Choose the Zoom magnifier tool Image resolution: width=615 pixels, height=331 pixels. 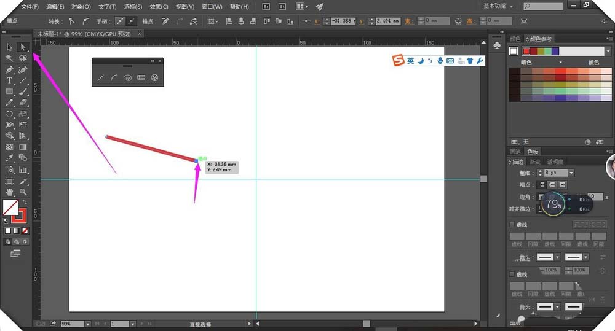[23, 192]
